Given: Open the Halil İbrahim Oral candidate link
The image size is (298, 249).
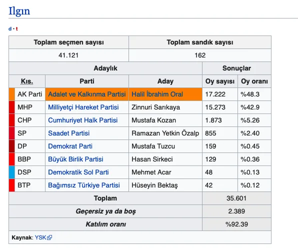Looking at the screenshot, I should click(157, 94).
